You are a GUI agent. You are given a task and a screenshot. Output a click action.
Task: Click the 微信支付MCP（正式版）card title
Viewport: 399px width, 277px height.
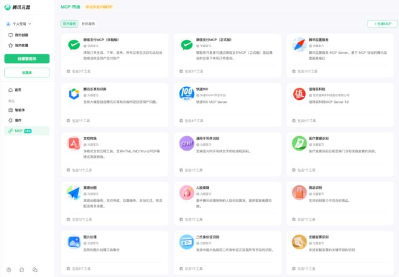point(214,40)
